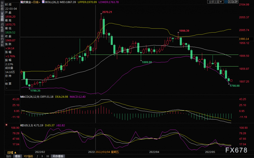Click the B template button
This screenshot has width=254, height=158.
tap(42, 156)
